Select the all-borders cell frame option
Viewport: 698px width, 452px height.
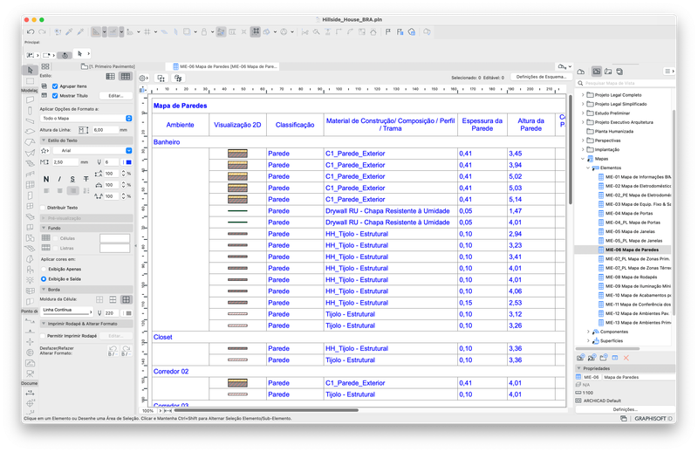click(127, 299)
